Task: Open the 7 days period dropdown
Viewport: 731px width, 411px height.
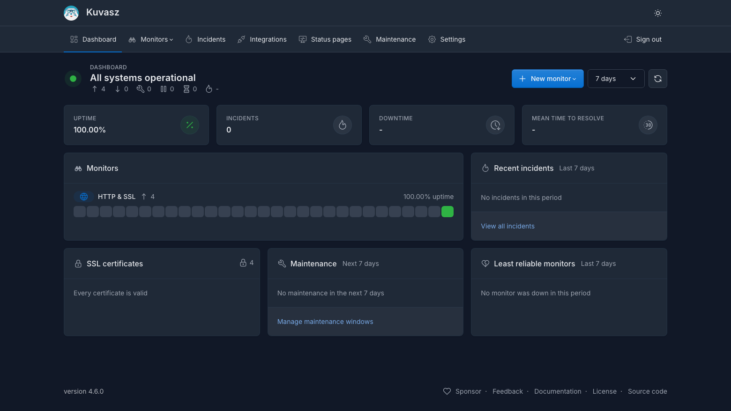Action: pyautogui.click(x=616, y=79)
